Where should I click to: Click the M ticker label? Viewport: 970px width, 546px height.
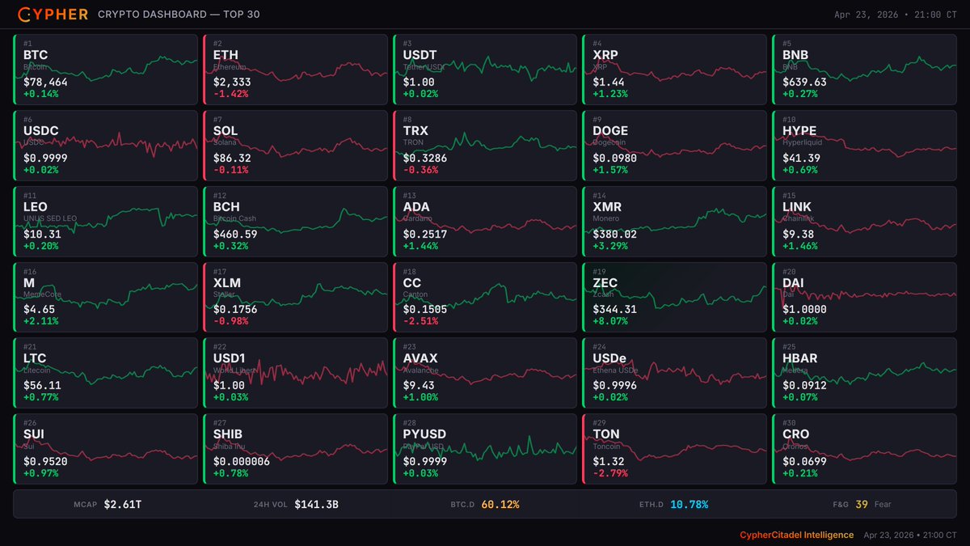pos(29,283)
